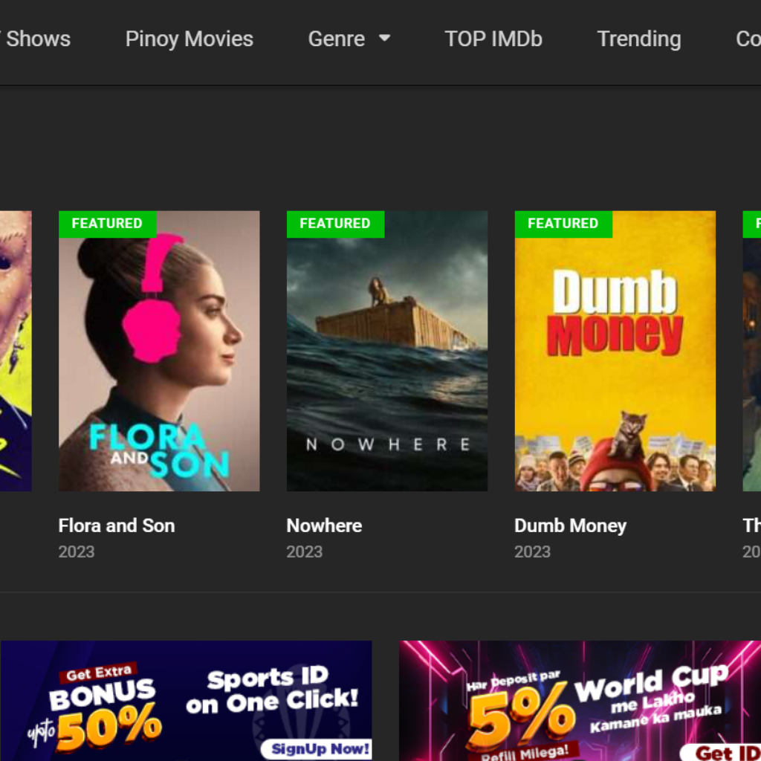Open the Nowhere movie poster
Viewport: 761px width, 761px height.
[387, 351]
